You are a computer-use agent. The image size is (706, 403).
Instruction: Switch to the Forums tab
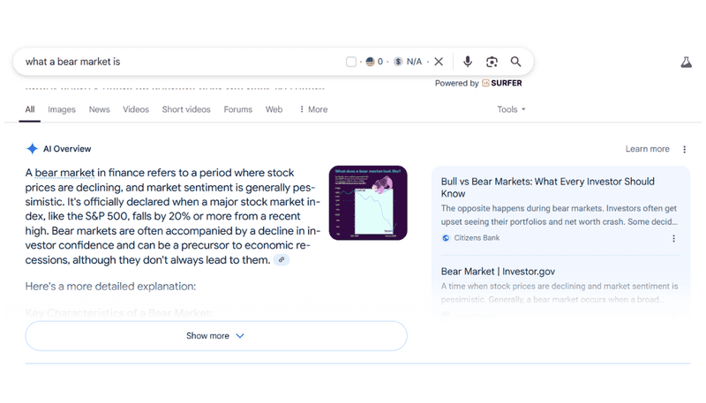coord(237,109)
